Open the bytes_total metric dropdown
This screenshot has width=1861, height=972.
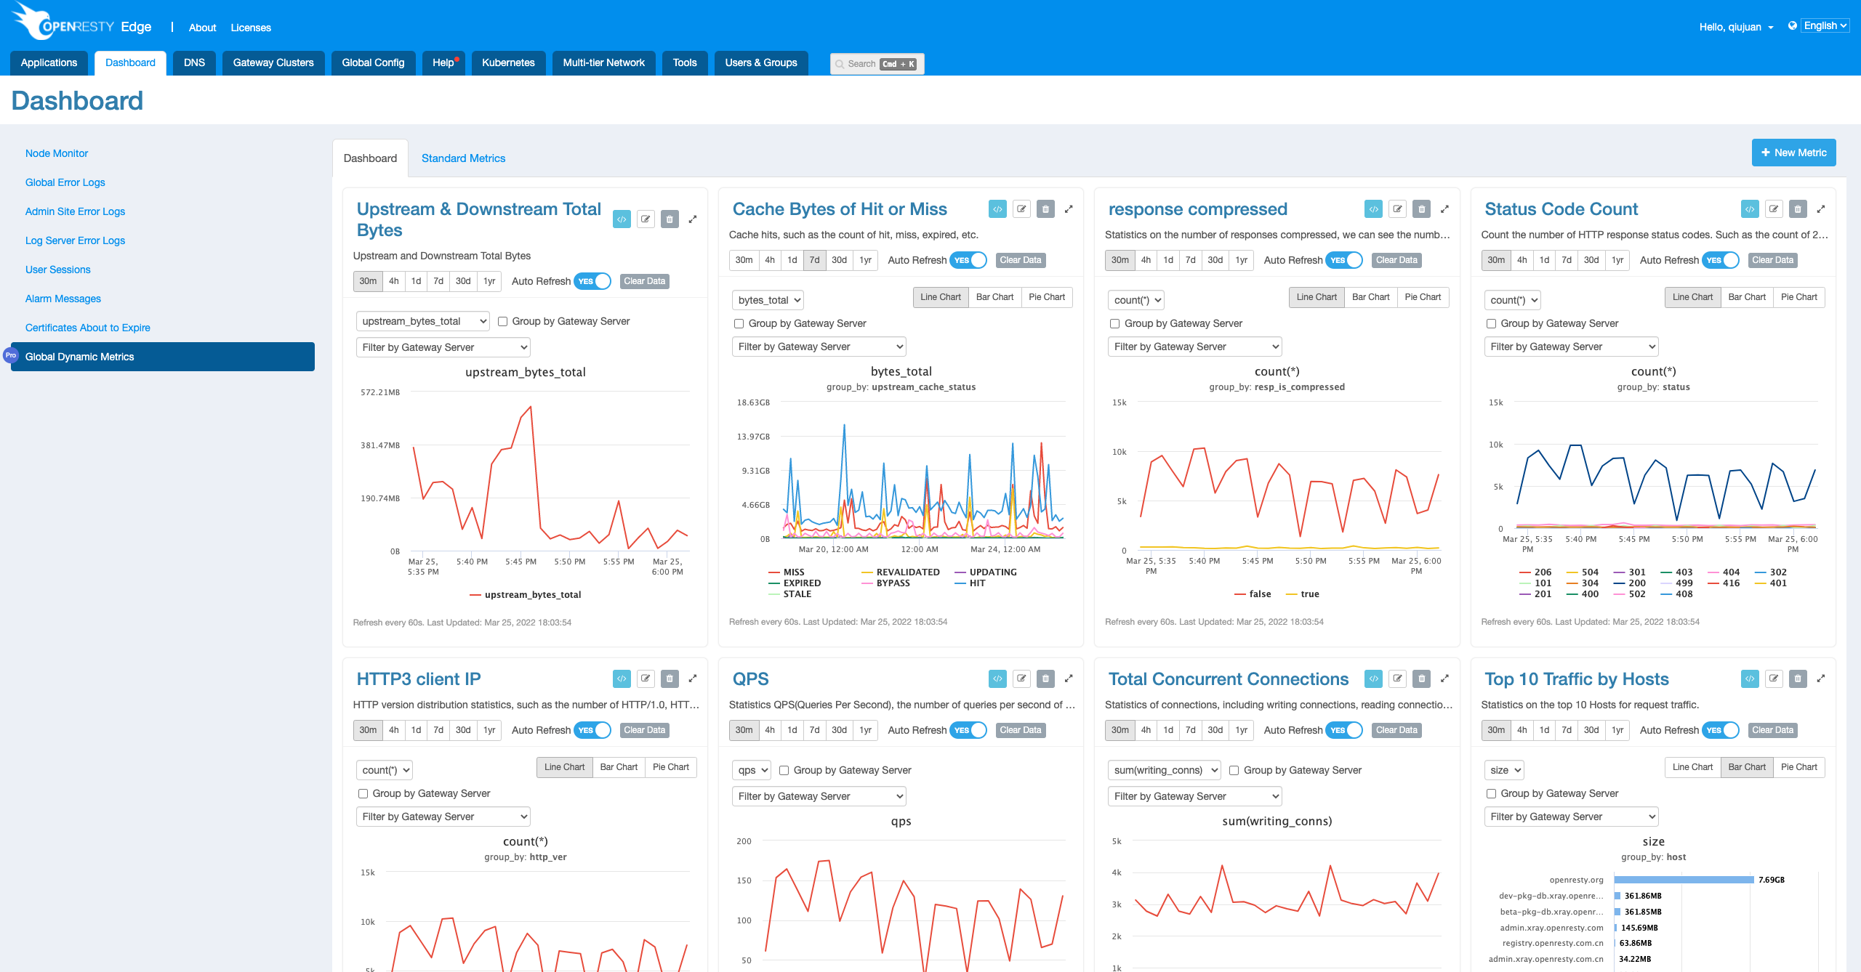768,300
